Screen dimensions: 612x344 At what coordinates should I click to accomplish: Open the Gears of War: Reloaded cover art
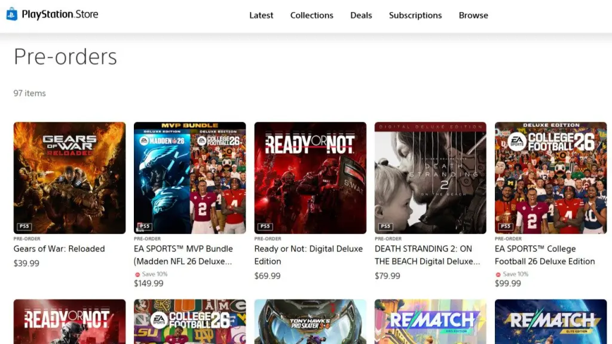(x=69, y=177)
